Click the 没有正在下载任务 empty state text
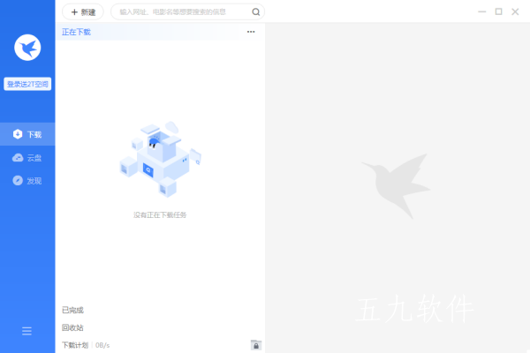The height and width of the screenshot is (353, 530). (x=160, y=215)
